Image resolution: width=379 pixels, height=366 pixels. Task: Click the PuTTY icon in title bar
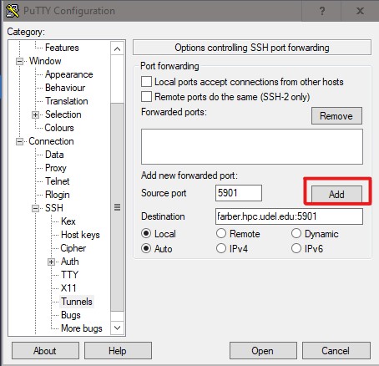13,11
